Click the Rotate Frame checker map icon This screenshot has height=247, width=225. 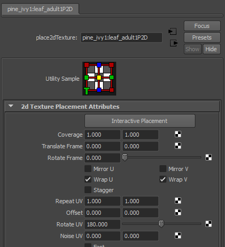209,157
